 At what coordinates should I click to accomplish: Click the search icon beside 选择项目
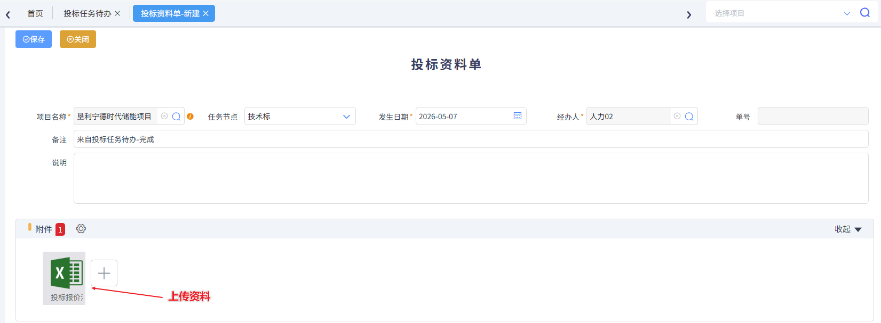(865, 13)
